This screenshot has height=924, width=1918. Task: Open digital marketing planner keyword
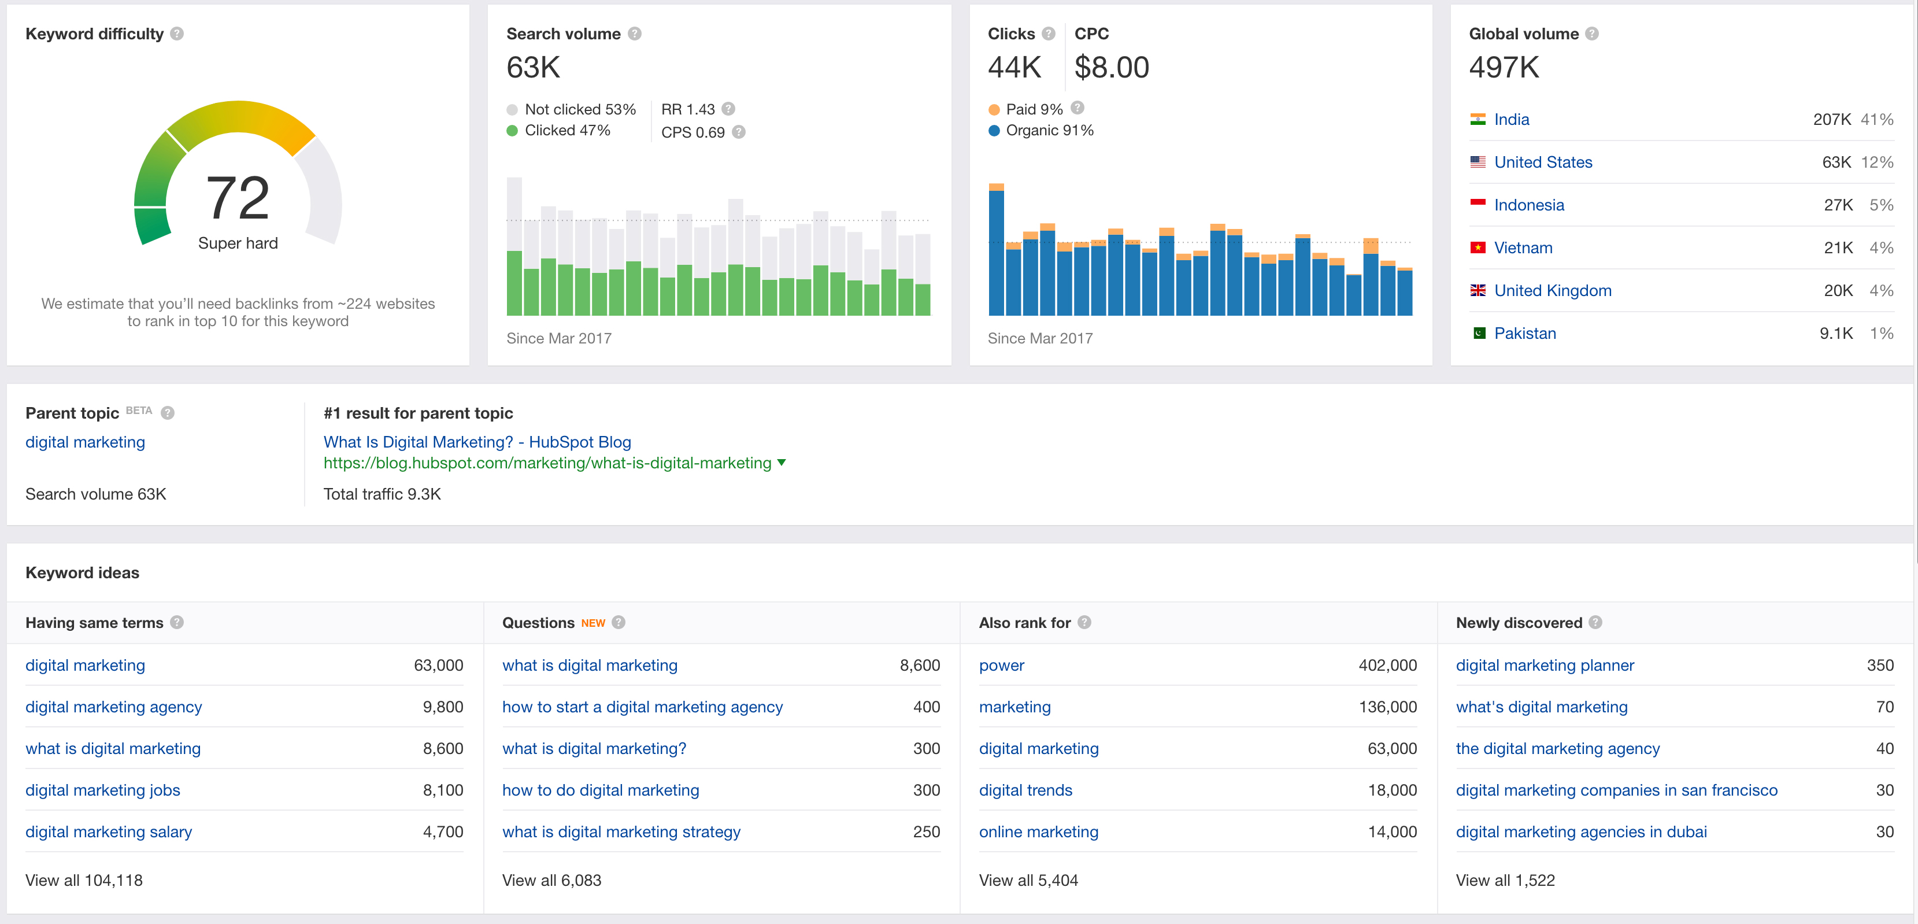point(1545,665)
